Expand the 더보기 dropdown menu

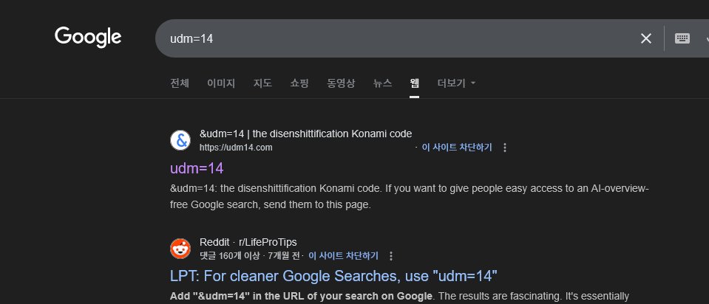pyautogui.click(x=456, y=83)
